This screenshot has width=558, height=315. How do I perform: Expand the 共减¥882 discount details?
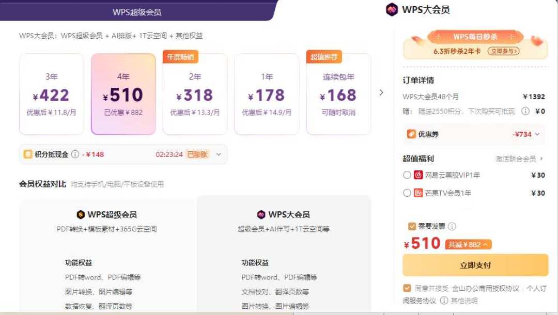pos(468,245)
